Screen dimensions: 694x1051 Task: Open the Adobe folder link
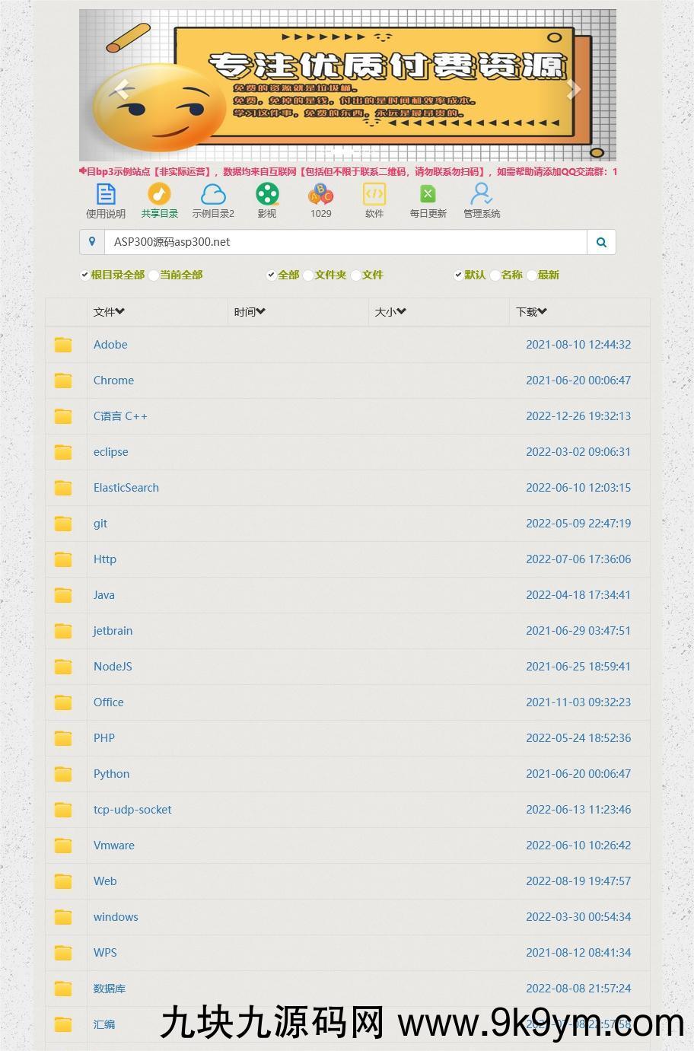pos(110,345)
